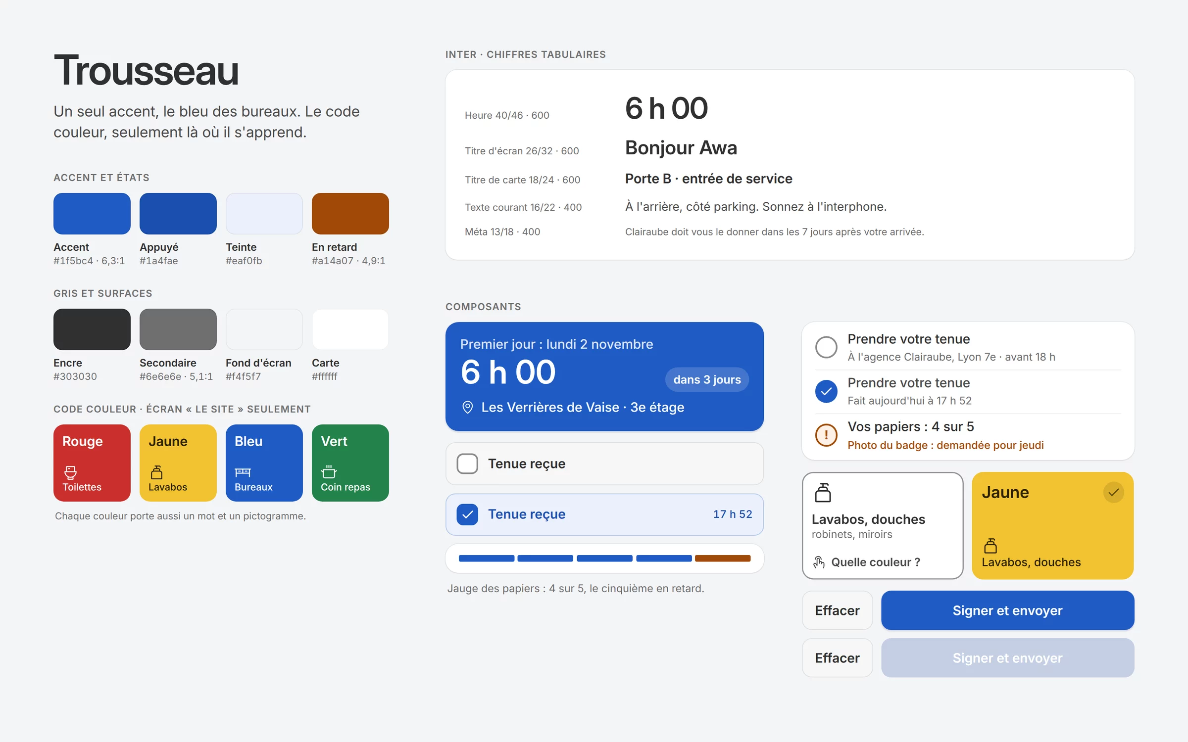Click the soap icon in the small Jaune Lavabos tile
This screenshot has height=742, width=1188.
pyautogui.click(x=156, y=472)
